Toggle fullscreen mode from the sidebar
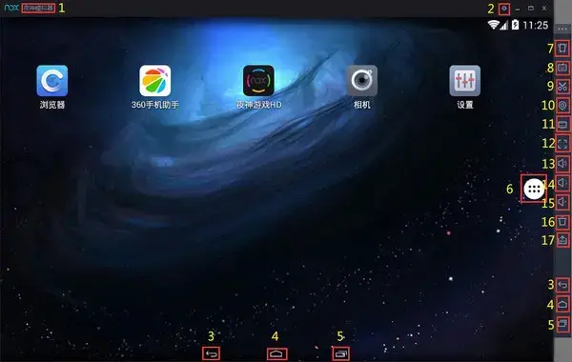Screen dimensions: 572x362 (x=562, y=144)
